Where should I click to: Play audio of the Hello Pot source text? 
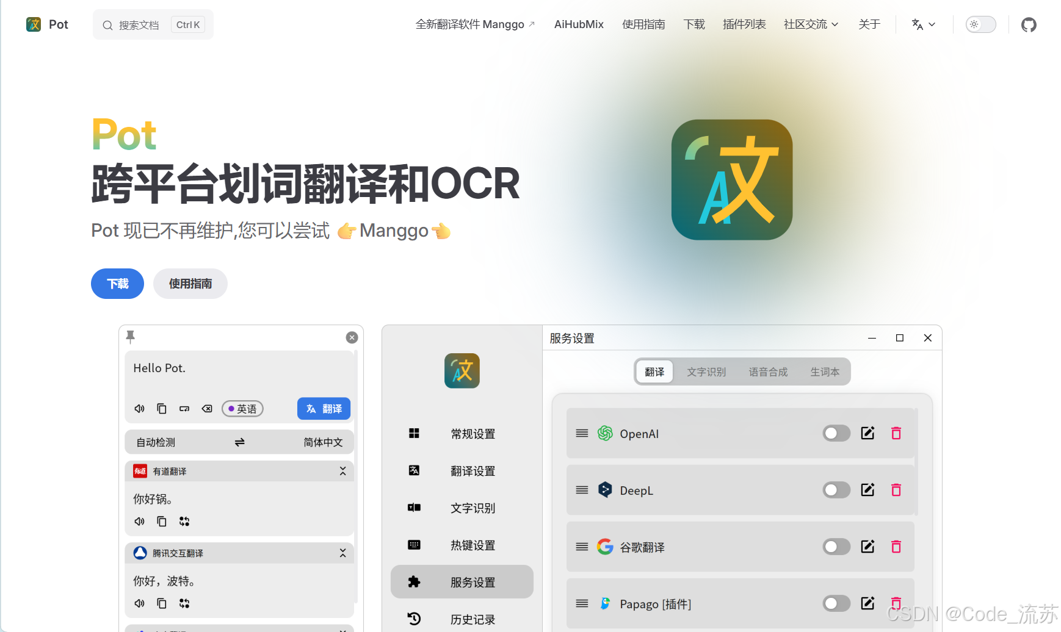(x=140, y=409)
